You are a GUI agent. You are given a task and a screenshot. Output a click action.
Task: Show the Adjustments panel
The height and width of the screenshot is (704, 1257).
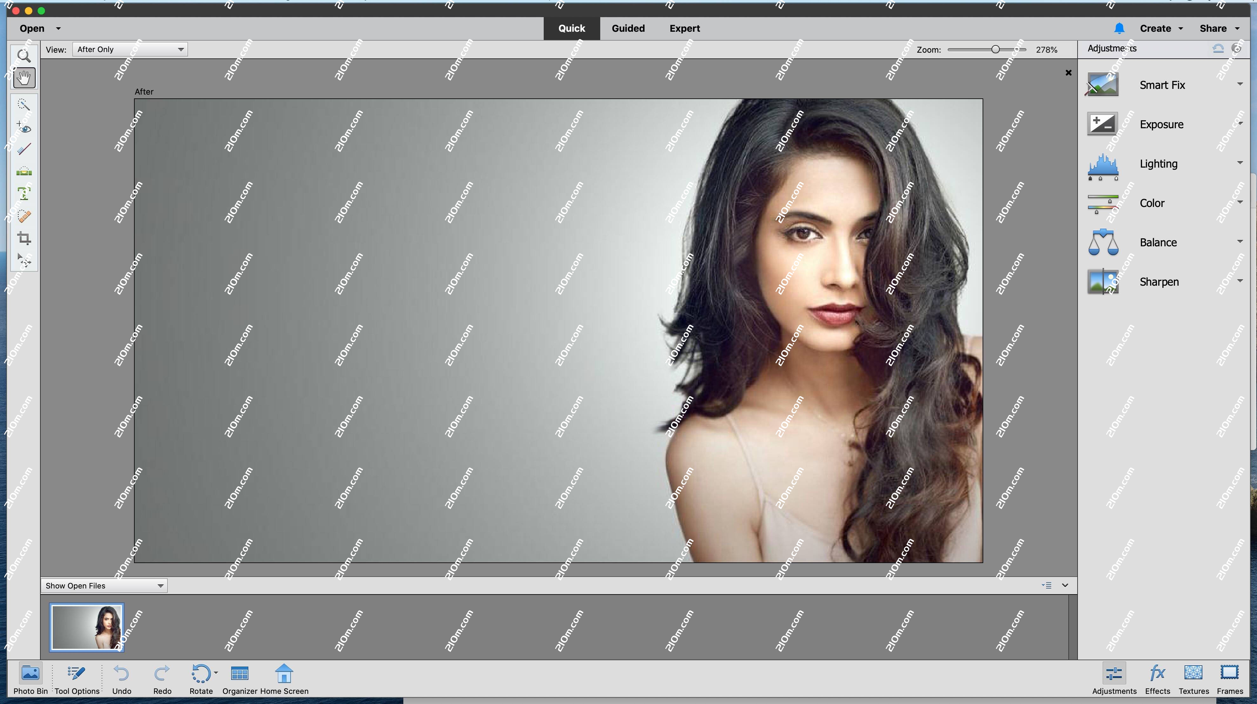tap(1114, 678)
